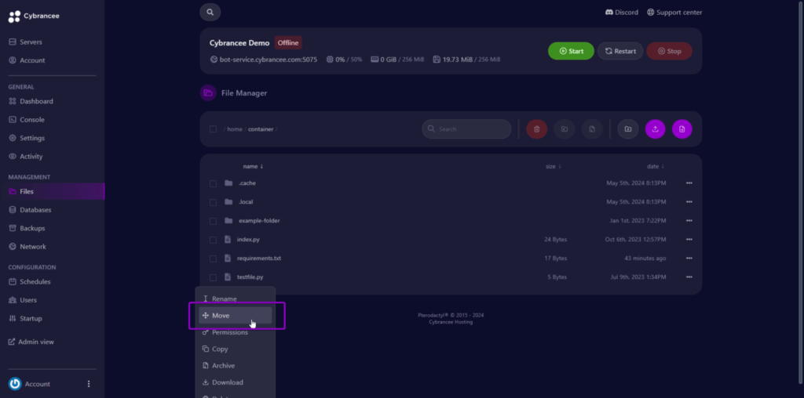Check the .local folder checkbox
The height and width of the screenshot is (398, 804).
(213, 202)
